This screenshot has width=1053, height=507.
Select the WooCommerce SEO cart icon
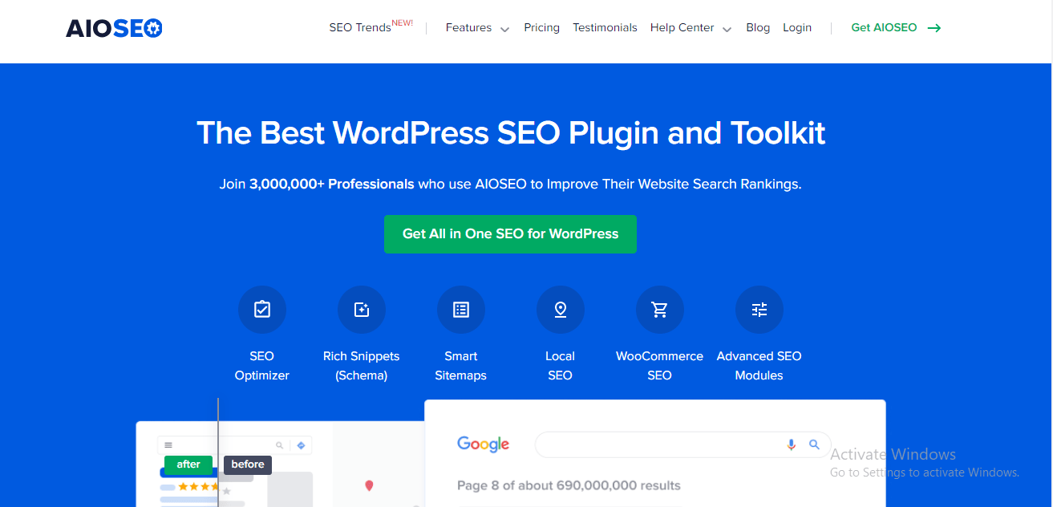(x=659, y=309)
